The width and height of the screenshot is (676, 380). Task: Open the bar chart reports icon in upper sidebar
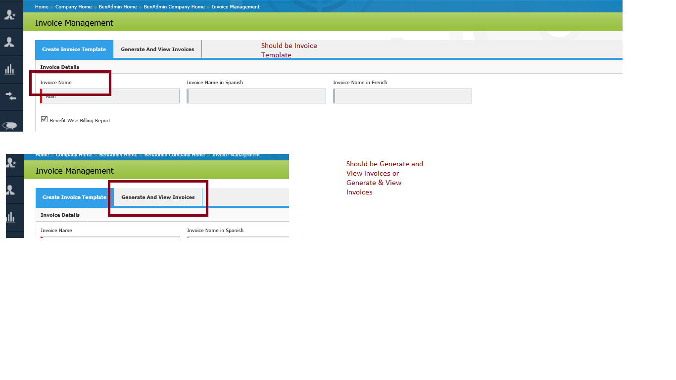coord(9,70)
